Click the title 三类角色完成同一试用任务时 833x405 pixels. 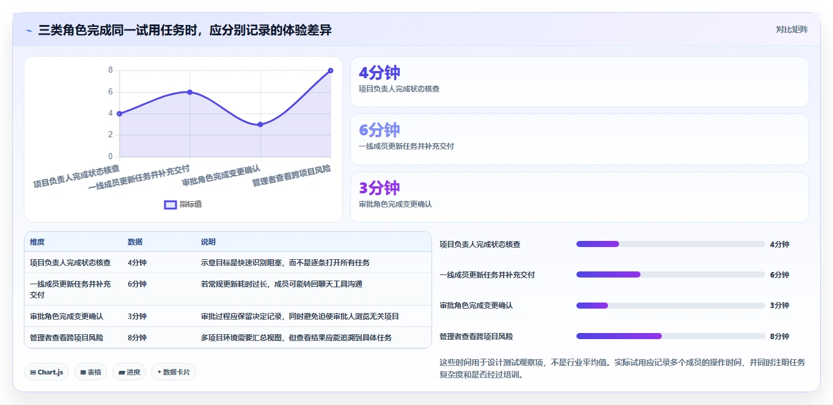point(185,30)
